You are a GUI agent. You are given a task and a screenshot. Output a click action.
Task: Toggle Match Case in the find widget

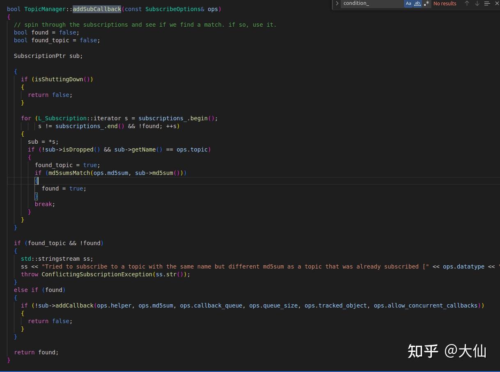pos(408,4)
